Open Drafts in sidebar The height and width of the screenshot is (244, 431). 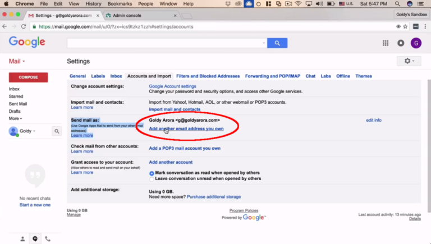click(x=15, y=111)
